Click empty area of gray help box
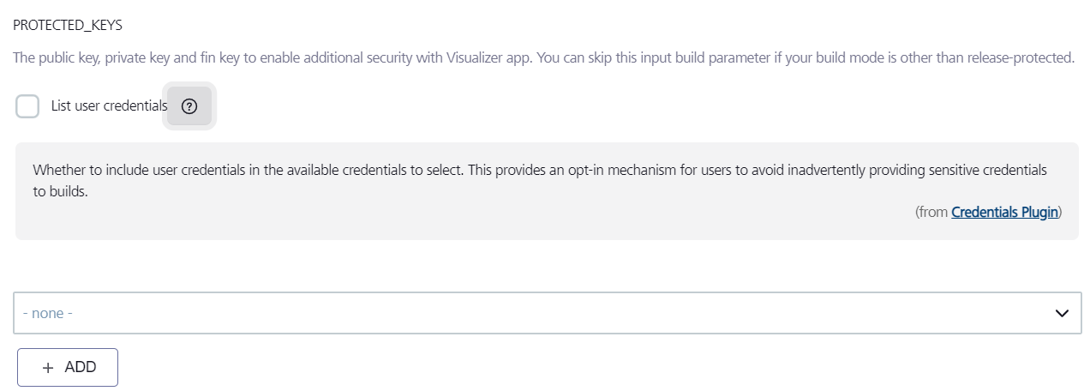 tap(428, 219)
